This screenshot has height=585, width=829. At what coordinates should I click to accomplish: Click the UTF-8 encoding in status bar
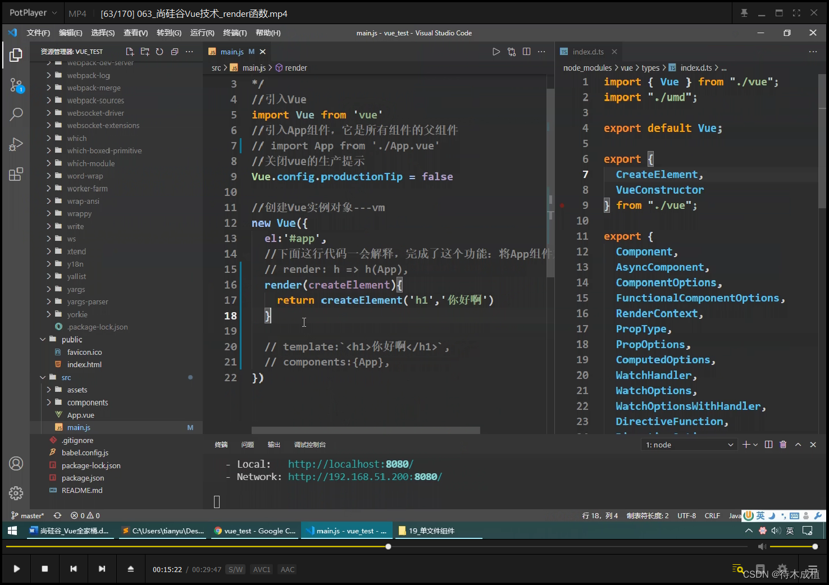pos(686,515)
